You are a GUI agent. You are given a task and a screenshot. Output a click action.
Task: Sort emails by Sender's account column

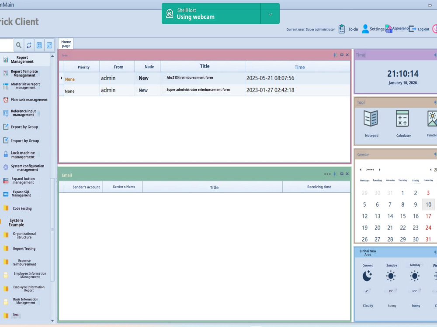83,187
